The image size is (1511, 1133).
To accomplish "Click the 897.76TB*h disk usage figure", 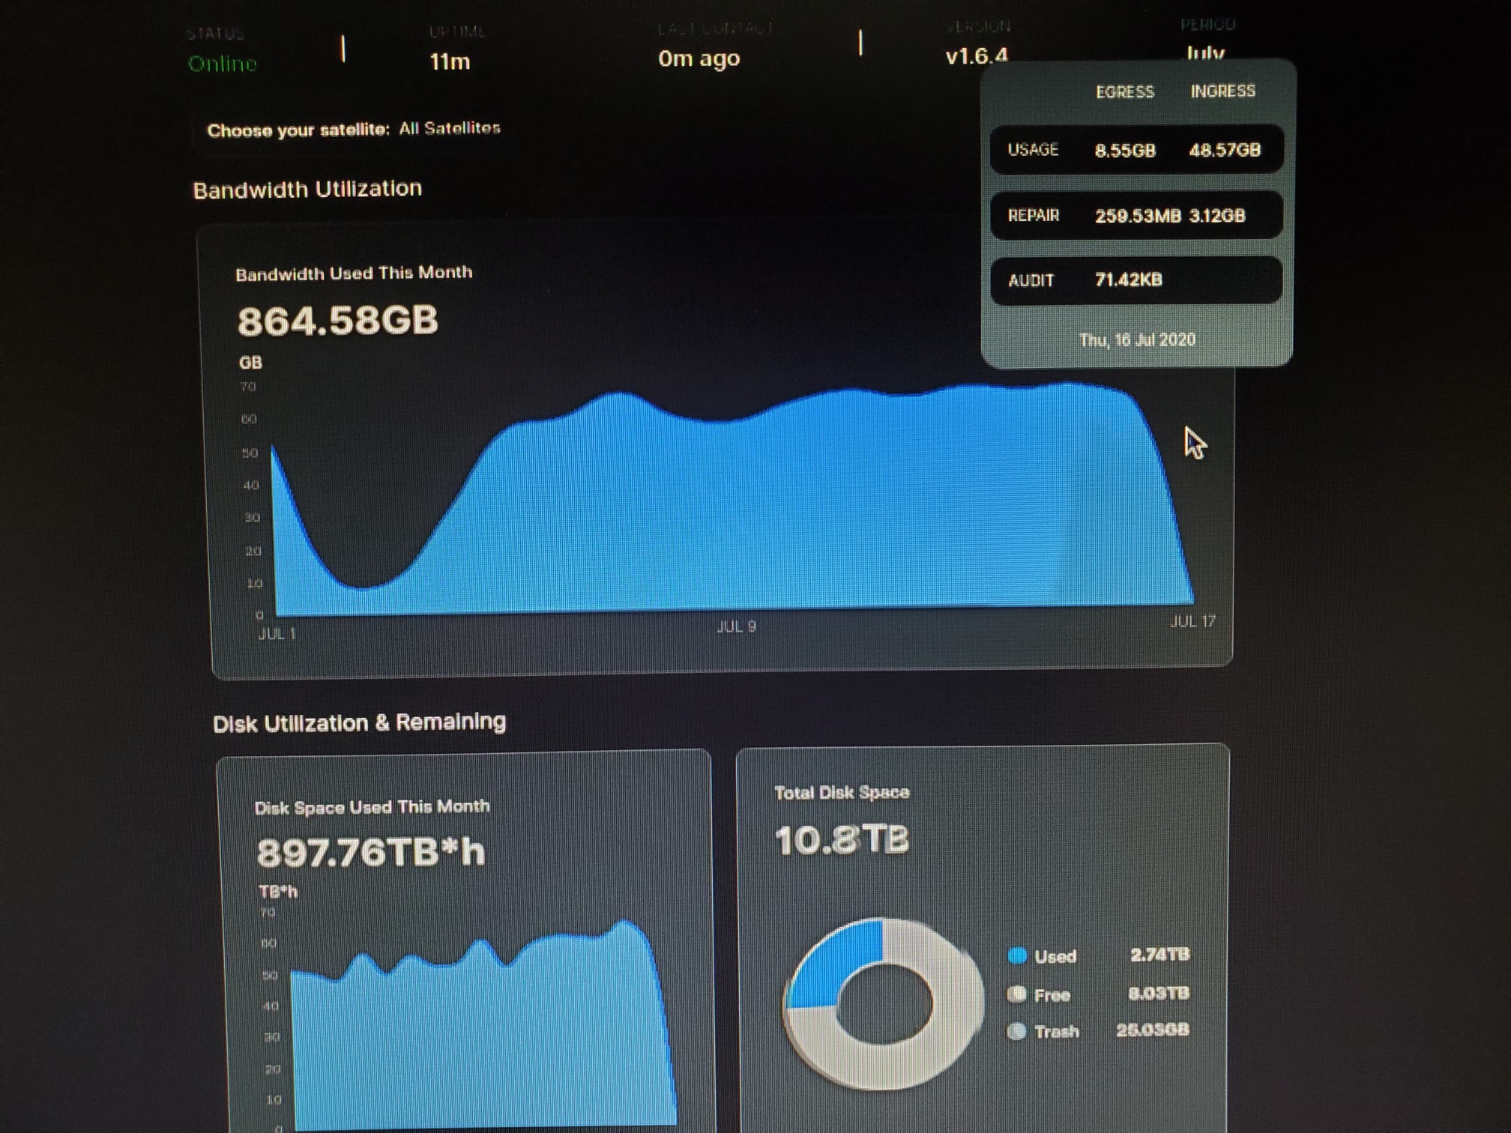I will 371,853.
